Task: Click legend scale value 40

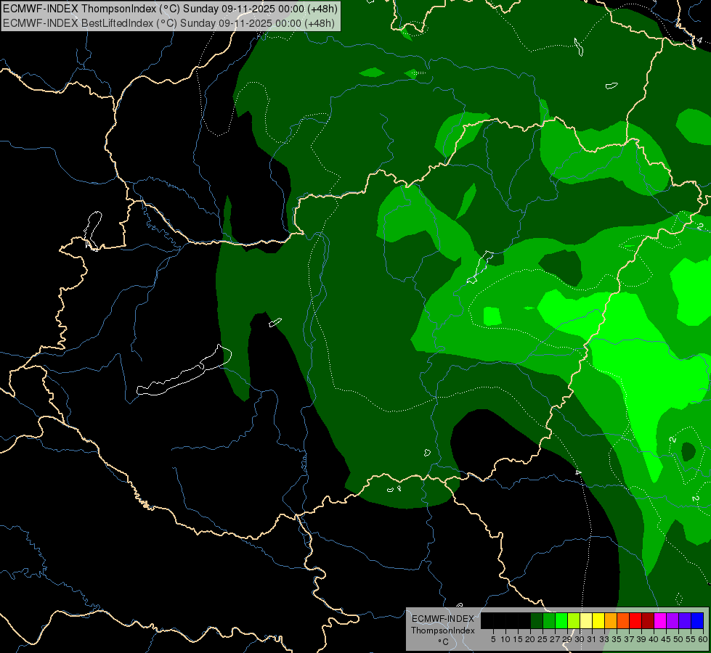Action: tap(654, 639)
